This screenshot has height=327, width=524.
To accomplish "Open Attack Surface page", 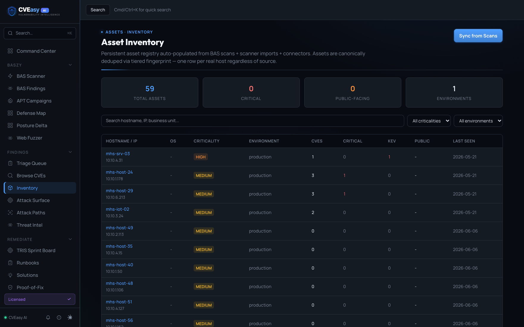I will (x=40, y=200).
